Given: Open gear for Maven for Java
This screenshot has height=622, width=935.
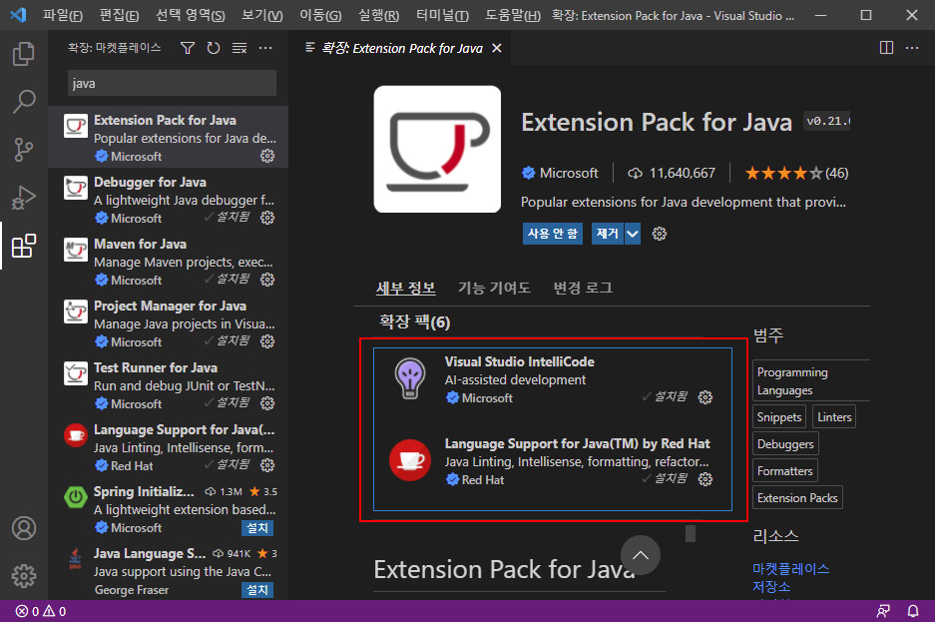Looking at the screenshot, I should 267,280.
